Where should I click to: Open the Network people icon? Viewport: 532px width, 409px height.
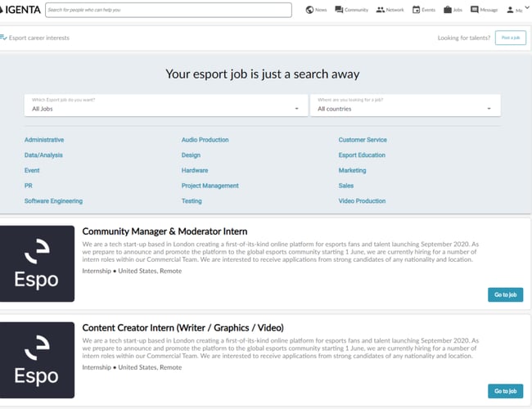[x=381, y=10]
